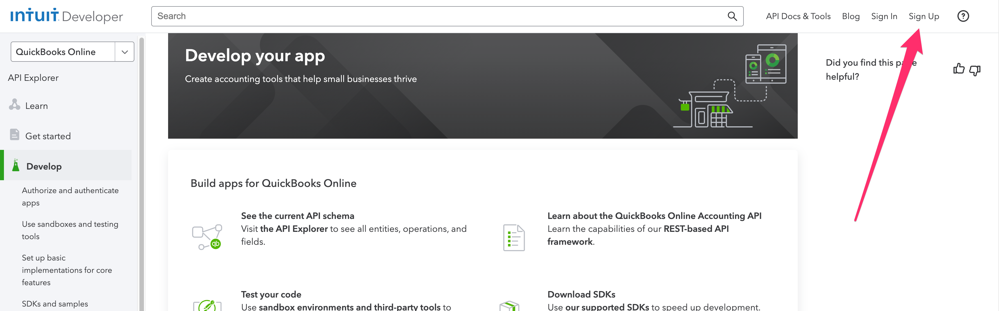Click the search magnifier icon
The height and width of the screenshot is (311, 999).
pos(732,16)
